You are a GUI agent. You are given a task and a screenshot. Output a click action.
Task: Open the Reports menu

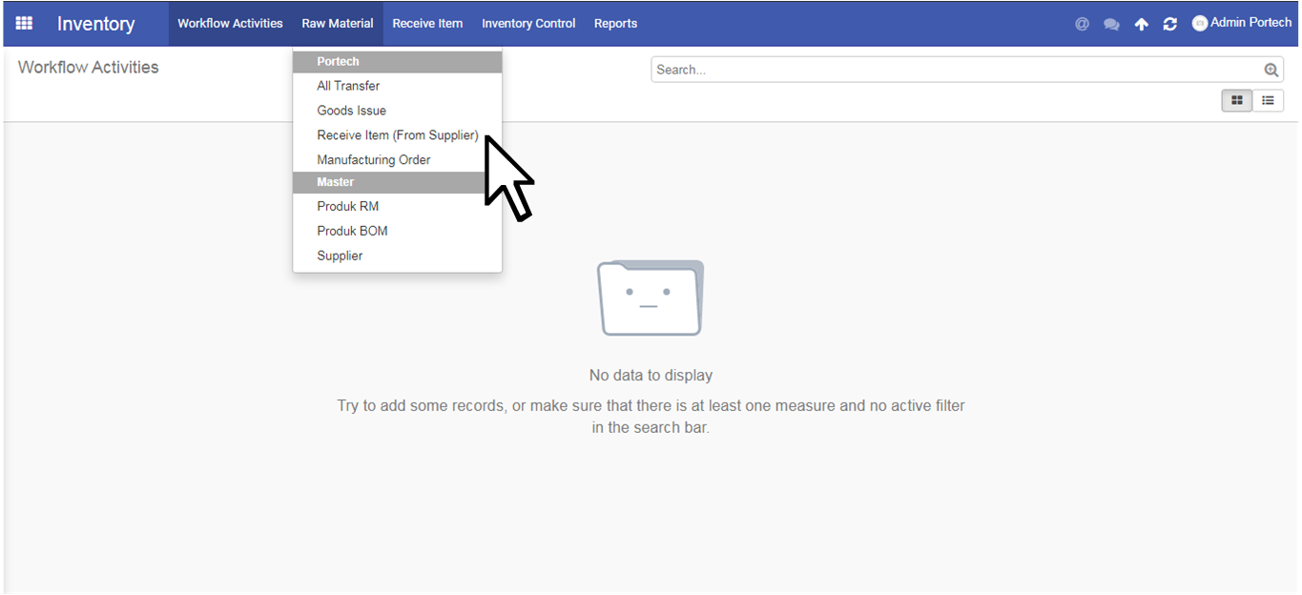point(615,23)
